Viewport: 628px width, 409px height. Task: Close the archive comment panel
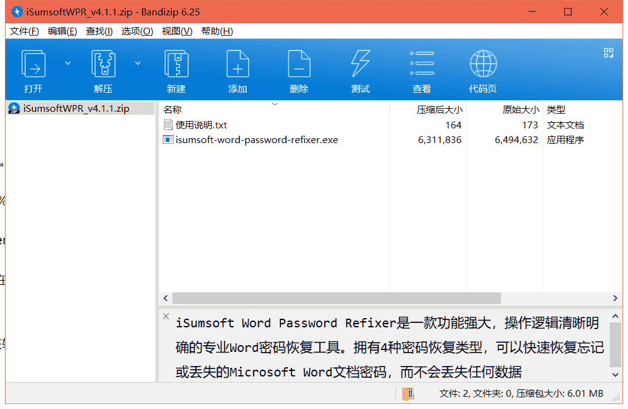(166, 316)
